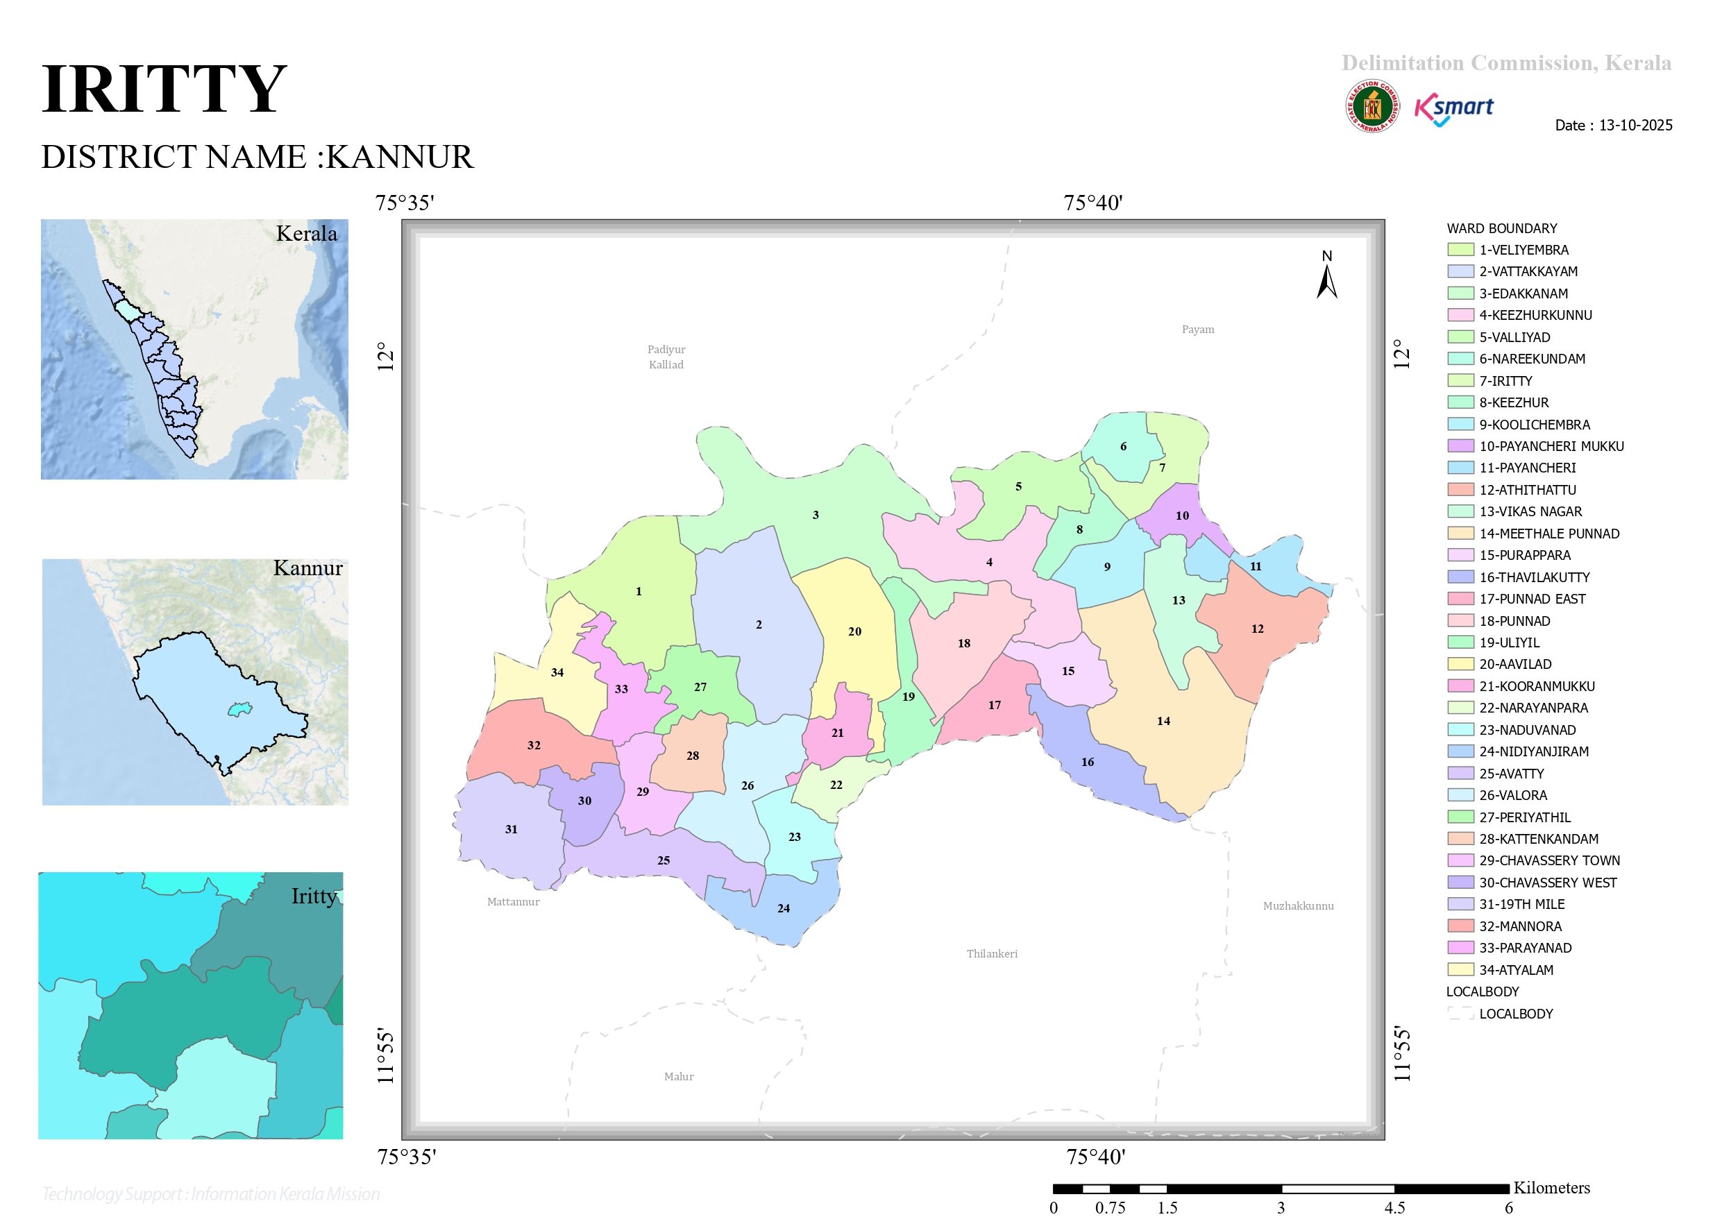The height and width of the screenshot is (1217, 1722).
Task: Click the Padiyur Kalliad neighbor label
Action: point(666,357)
